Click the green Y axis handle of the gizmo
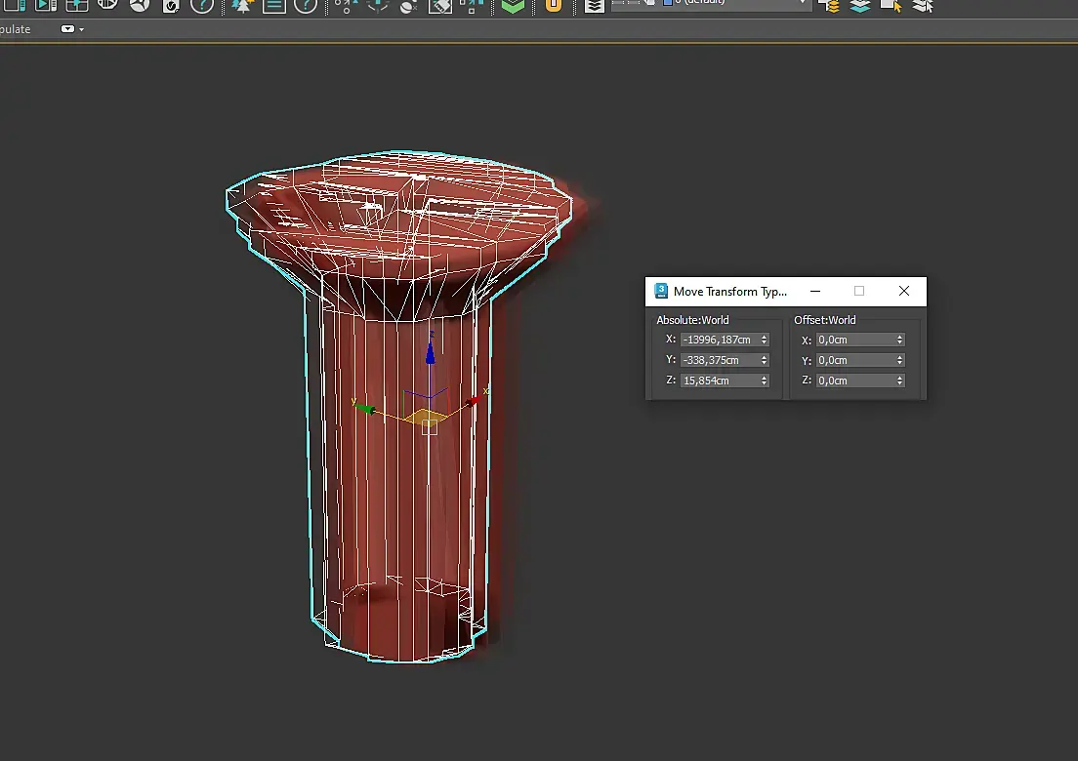Viewport: 1078px width, 761px height. point(366,409)
